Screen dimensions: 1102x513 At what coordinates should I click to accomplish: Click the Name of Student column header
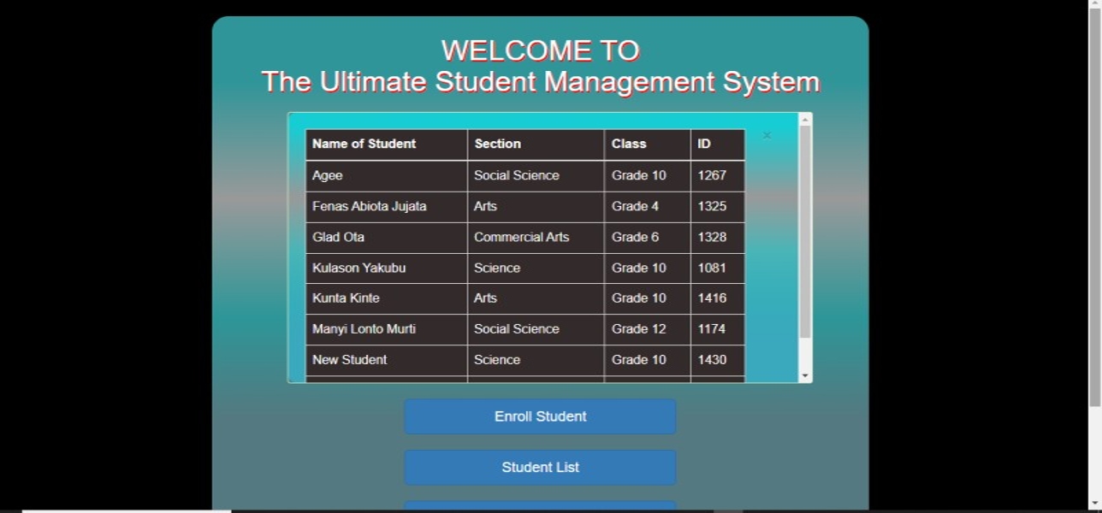364,144
